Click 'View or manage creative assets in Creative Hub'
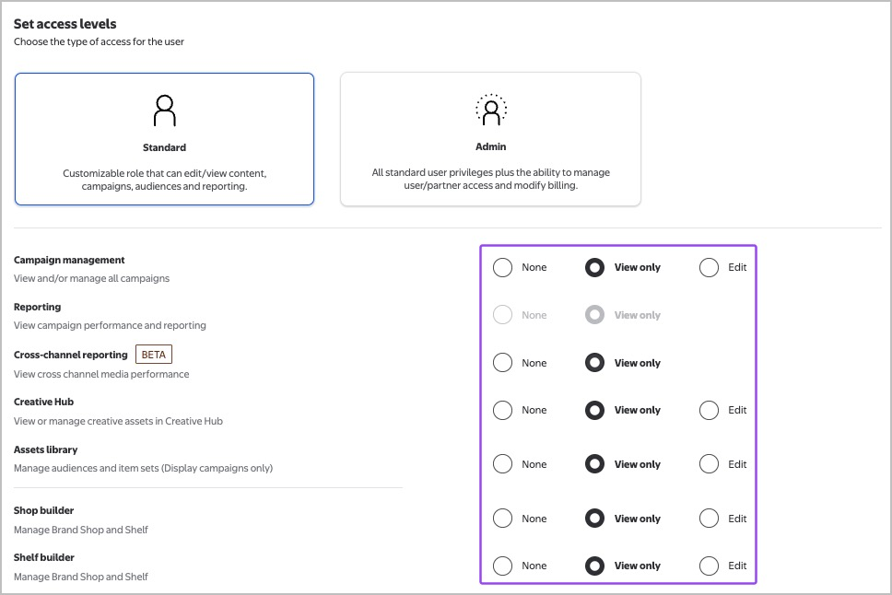 [x=118, y=422]
